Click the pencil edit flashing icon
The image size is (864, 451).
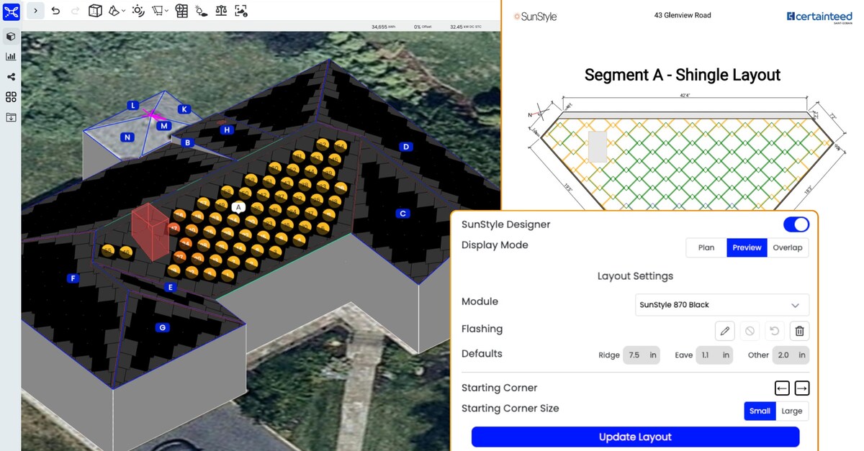725,331
